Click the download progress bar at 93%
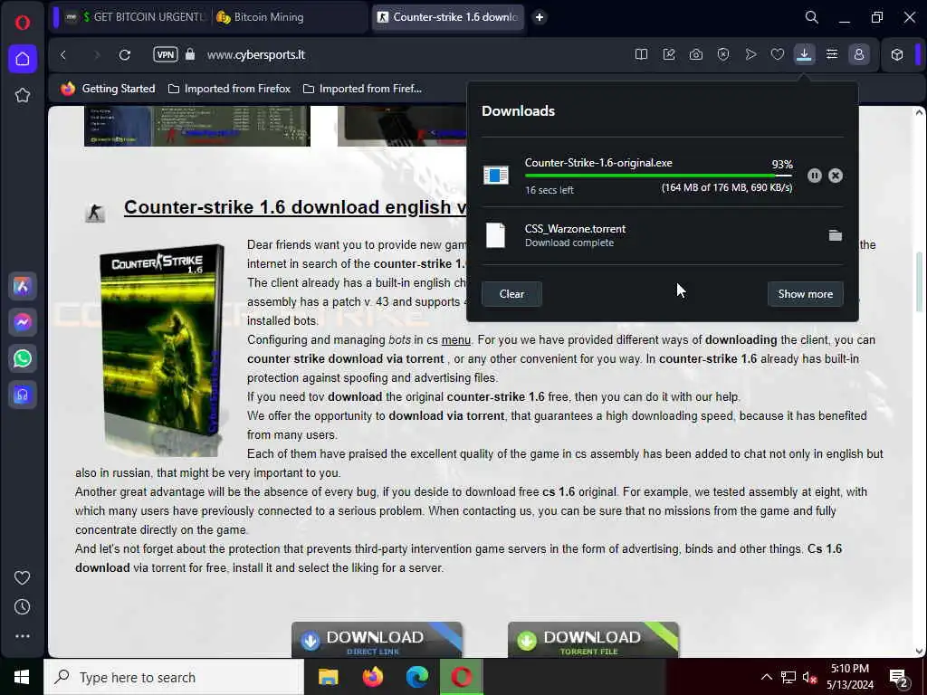Screen dimensions: 927x695 click(x=658, y=176)
